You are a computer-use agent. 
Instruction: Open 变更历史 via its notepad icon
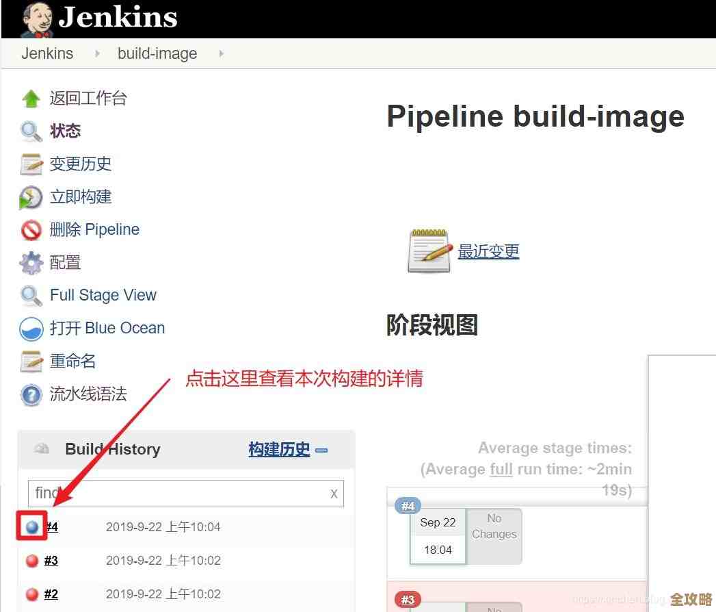click(30, 164)
